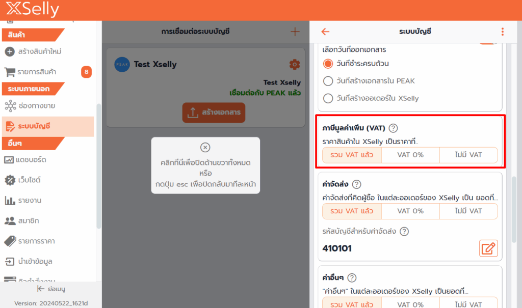This screenshot has height=308, width=522.
Task: Open แดชบอร์ด from the sidebar
Action: coord(32,160)
